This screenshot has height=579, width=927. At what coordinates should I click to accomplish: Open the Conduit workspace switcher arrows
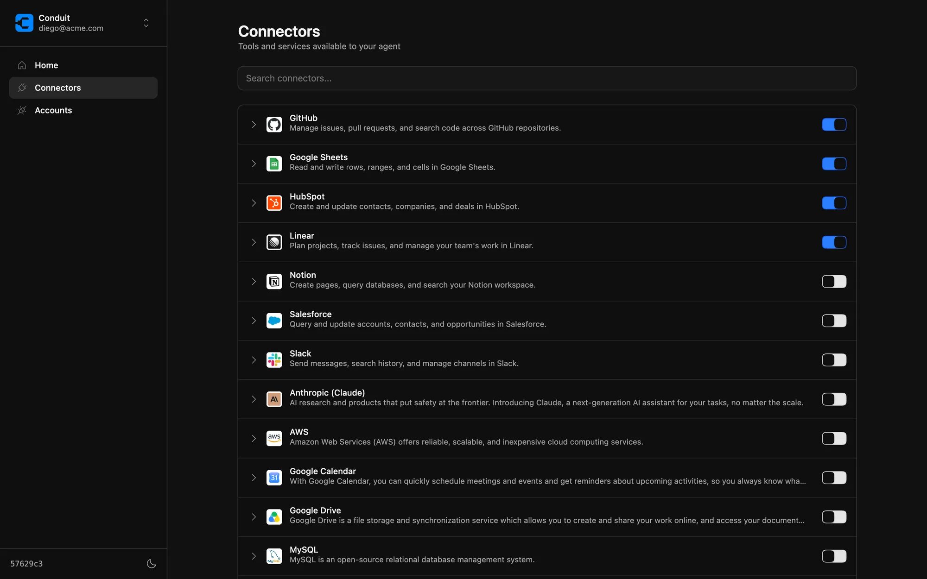(x=146, y=23)
